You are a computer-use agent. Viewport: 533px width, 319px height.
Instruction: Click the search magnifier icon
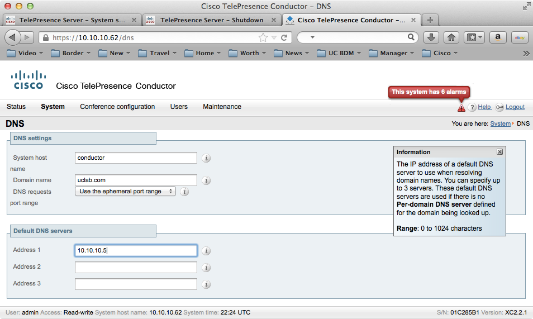pos(411,37)
